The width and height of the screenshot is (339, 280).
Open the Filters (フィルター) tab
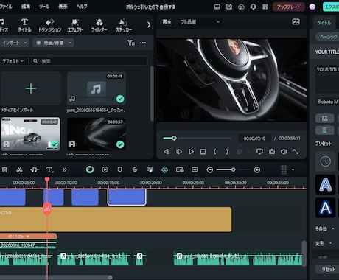point(99,26)
